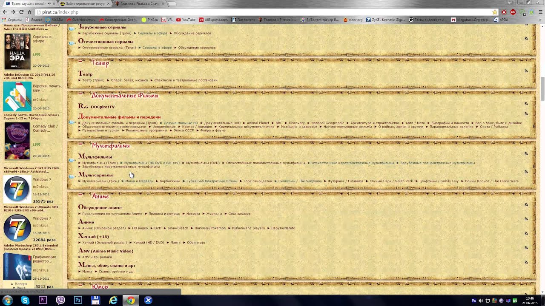Bookmark this page with the star icon
This screenshot has width=545, height=306.
pos(494,12)
